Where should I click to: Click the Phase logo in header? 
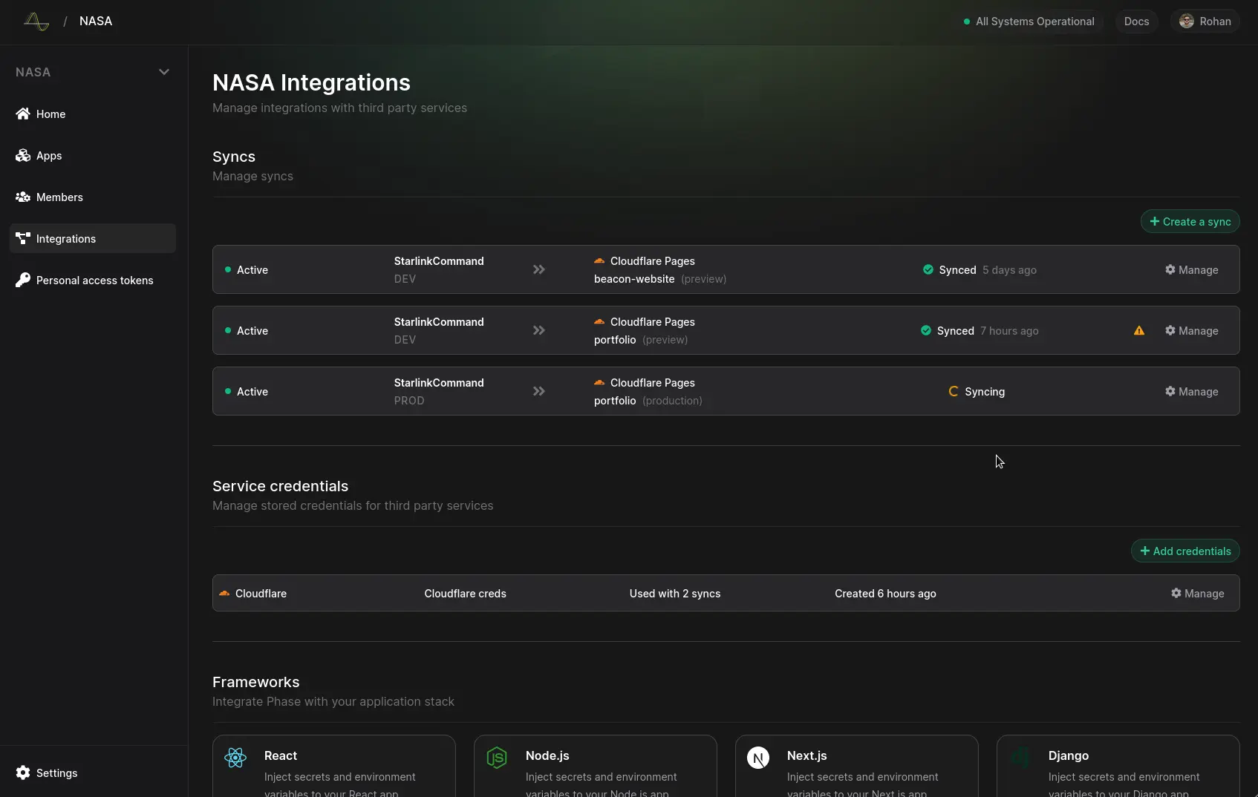[36, 22]
